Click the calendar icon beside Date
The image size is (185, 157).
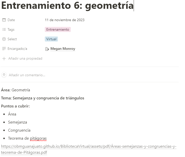4,20
